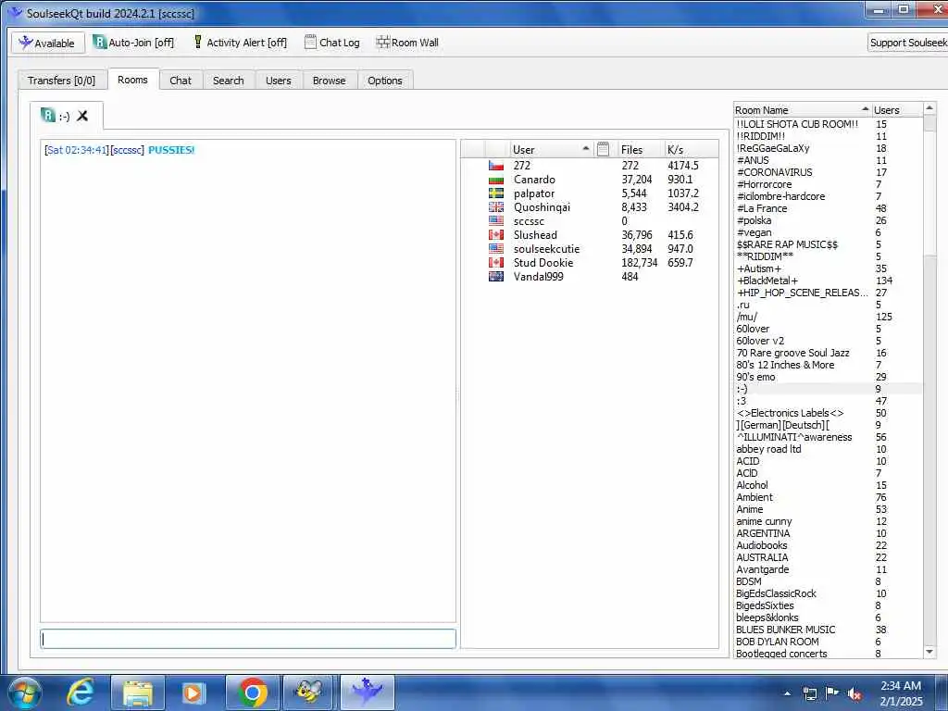
Task: Click the flag beside Canardo
Action: [496, 180]
